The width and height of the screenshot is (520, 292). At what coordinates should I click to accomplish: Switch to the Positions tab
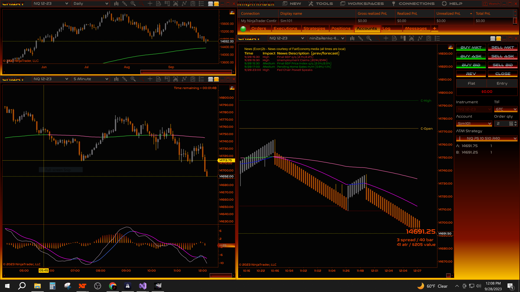pos(341,28)
